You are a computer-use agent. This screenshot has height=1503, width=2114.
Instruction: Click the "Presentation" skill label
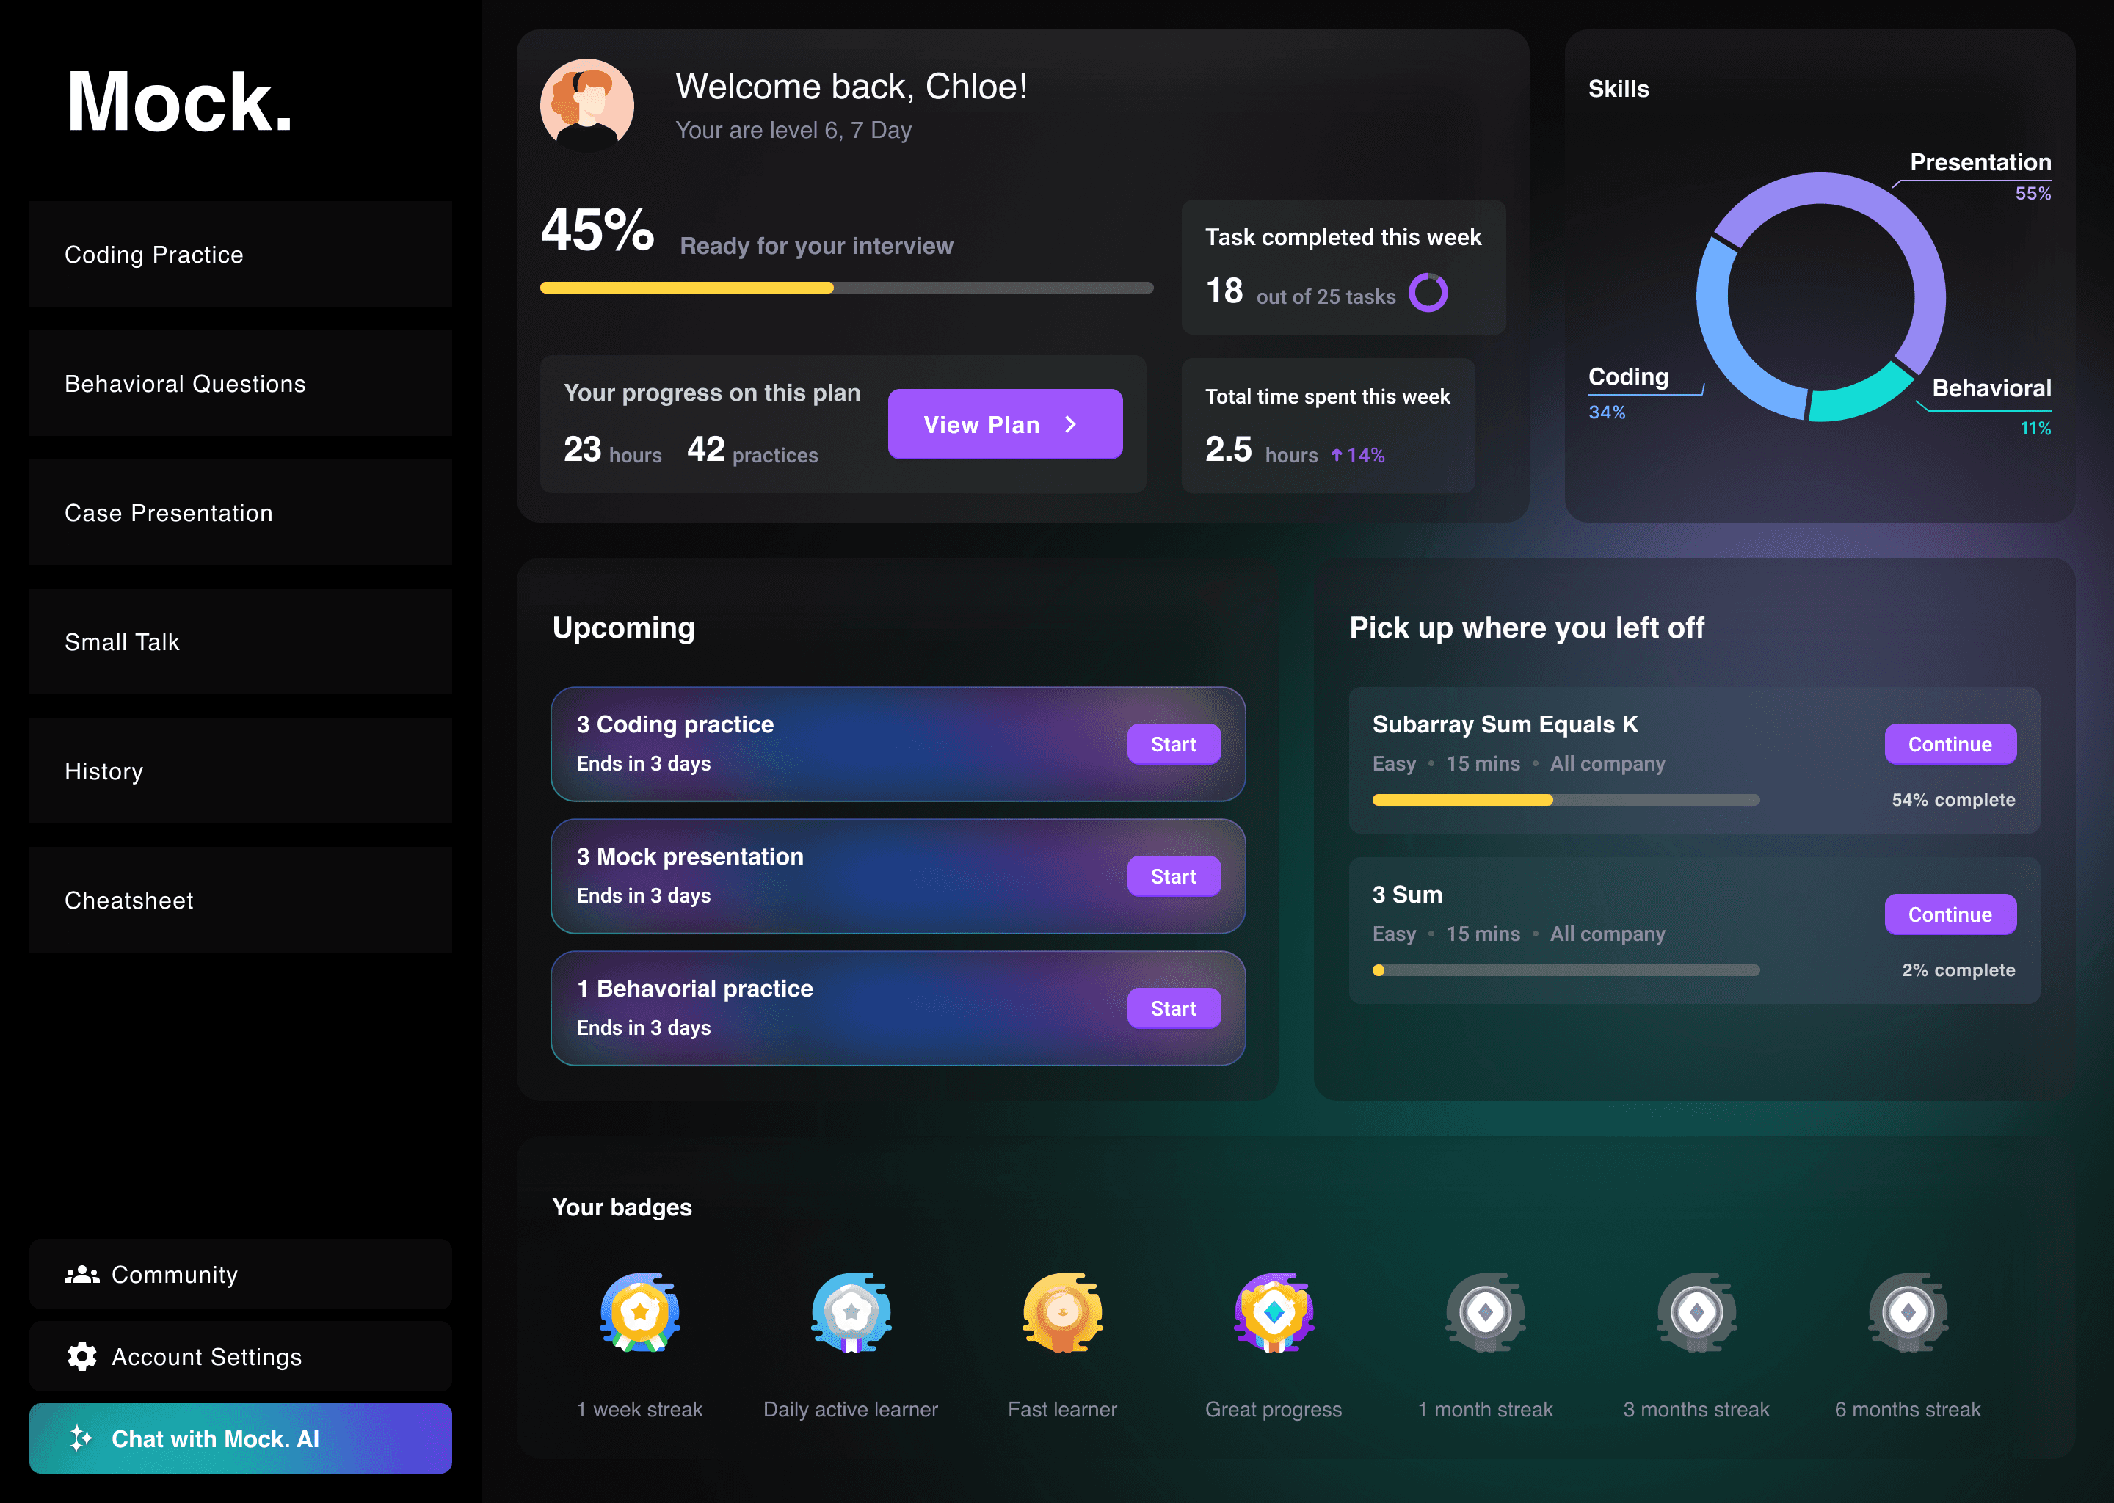[x=1980, y=162]
